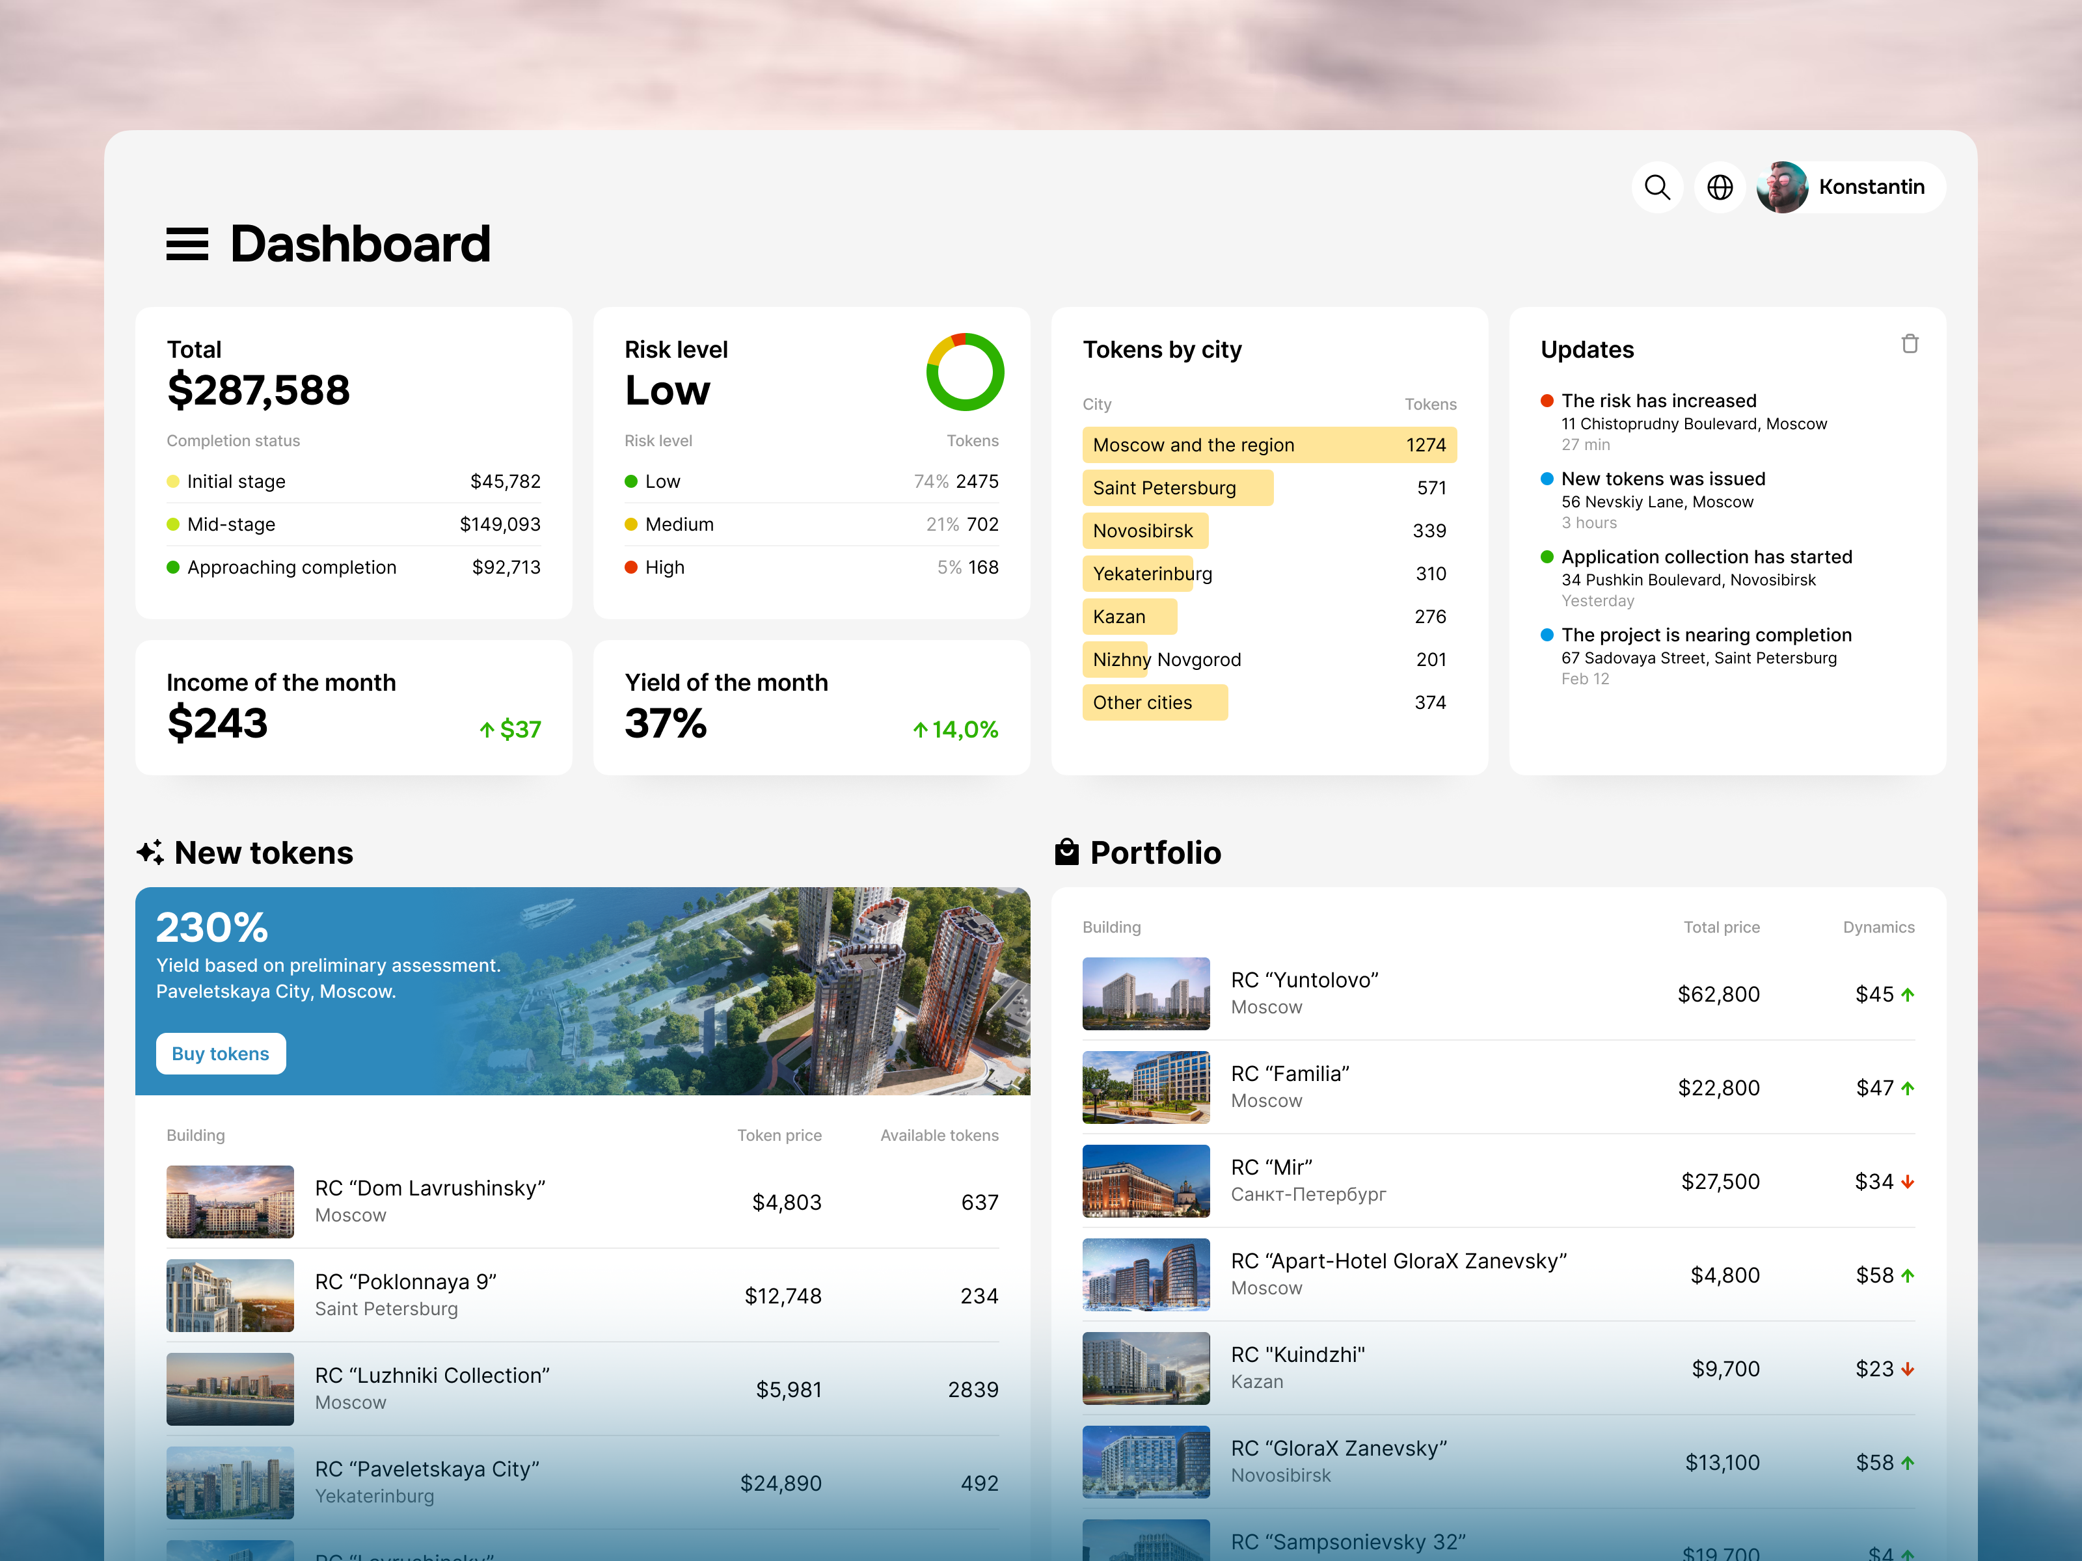
Task: Click the search magnifier icon
Action: coord(1656,187)
